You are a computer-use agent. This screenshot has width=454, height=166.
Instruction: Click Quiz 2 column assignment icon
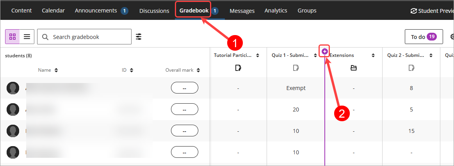pyautogui.click(x=411, y=68)
